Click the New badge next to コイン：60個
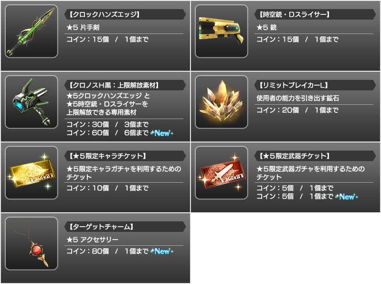This screenshot has height=284, width=381. pos(162,133)
